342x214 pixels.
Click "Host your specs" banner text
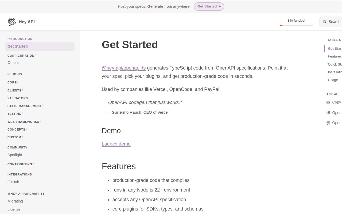coord(154,6)
